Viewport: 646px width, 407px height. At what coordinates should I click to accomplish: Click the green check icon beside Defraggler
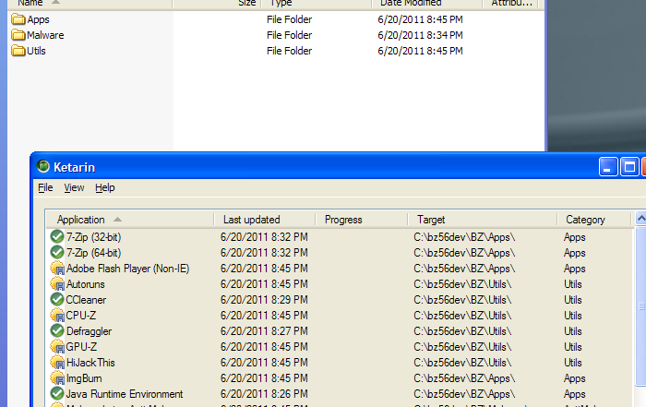click(x=57, y=330)
